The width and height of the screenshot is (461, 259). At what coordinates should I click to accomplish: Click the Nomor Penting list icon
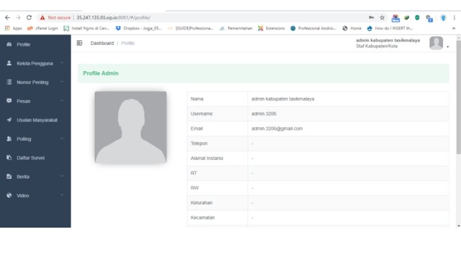coord(9,82)
